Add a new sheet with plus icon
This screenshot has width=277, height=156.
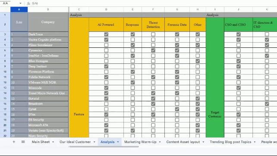14,142
